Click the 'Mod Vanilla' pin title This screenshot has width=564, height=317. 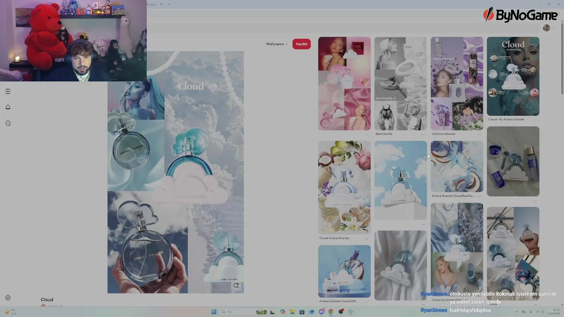[x=384, y=134]
